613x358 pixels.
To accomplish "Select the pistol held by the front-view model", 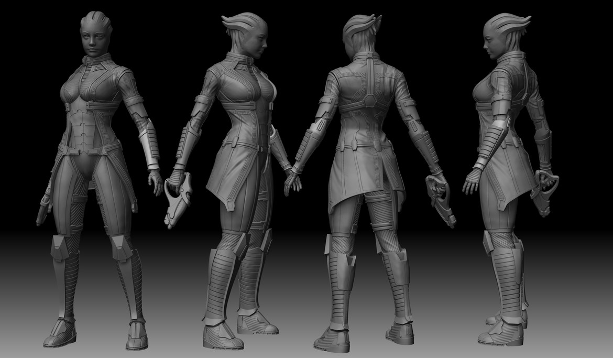I will click(43, 211).
